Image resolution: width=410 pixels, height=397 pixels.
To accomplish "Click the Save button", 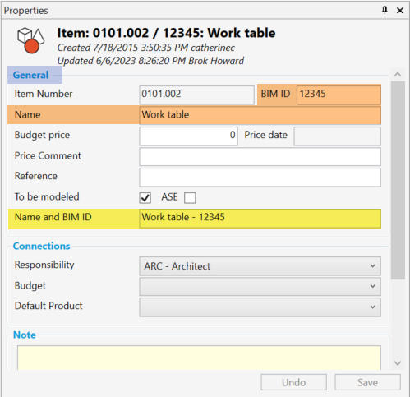I will click(x=367, y=382).
